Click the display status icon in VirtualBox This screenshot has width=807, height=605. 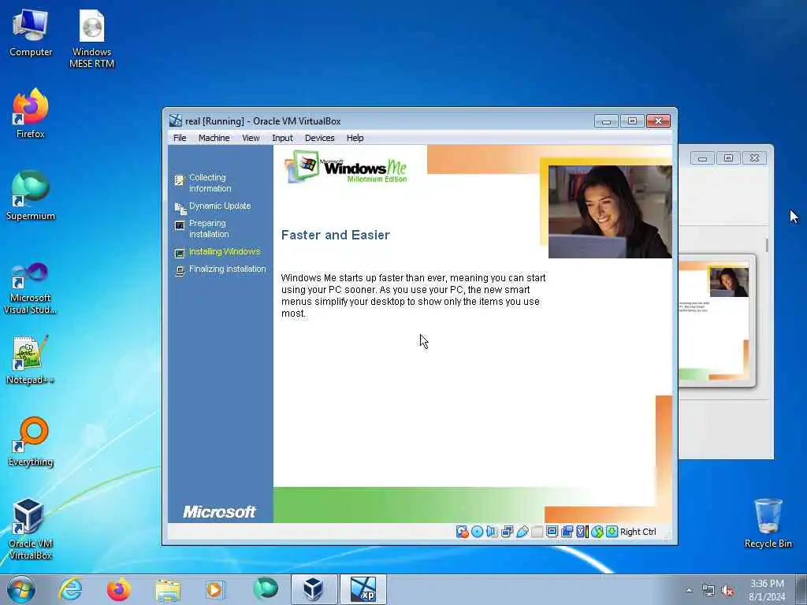[552, 532]
